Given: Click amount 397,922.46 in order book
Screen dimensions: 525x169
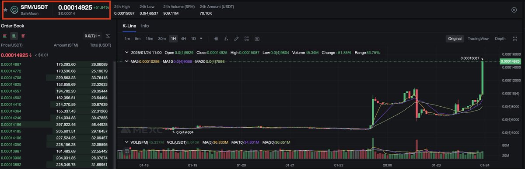Looking at the screenshot, I should pyautogui.click(x=66, y=124).
